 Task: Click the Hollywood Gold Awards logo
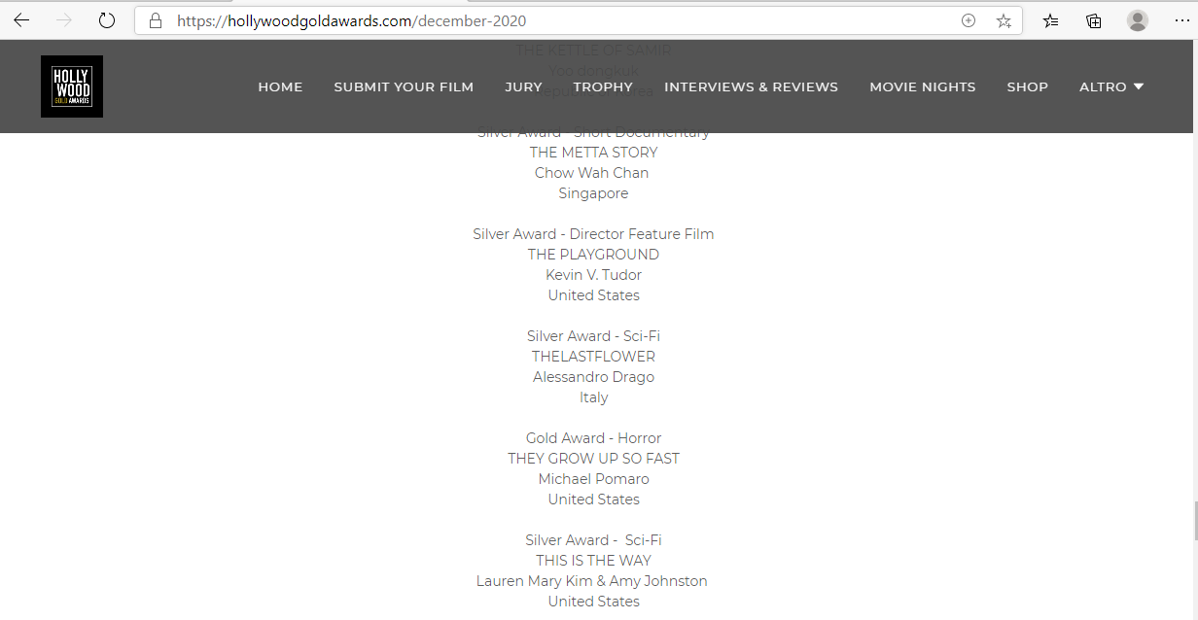(x=72, y=86)
